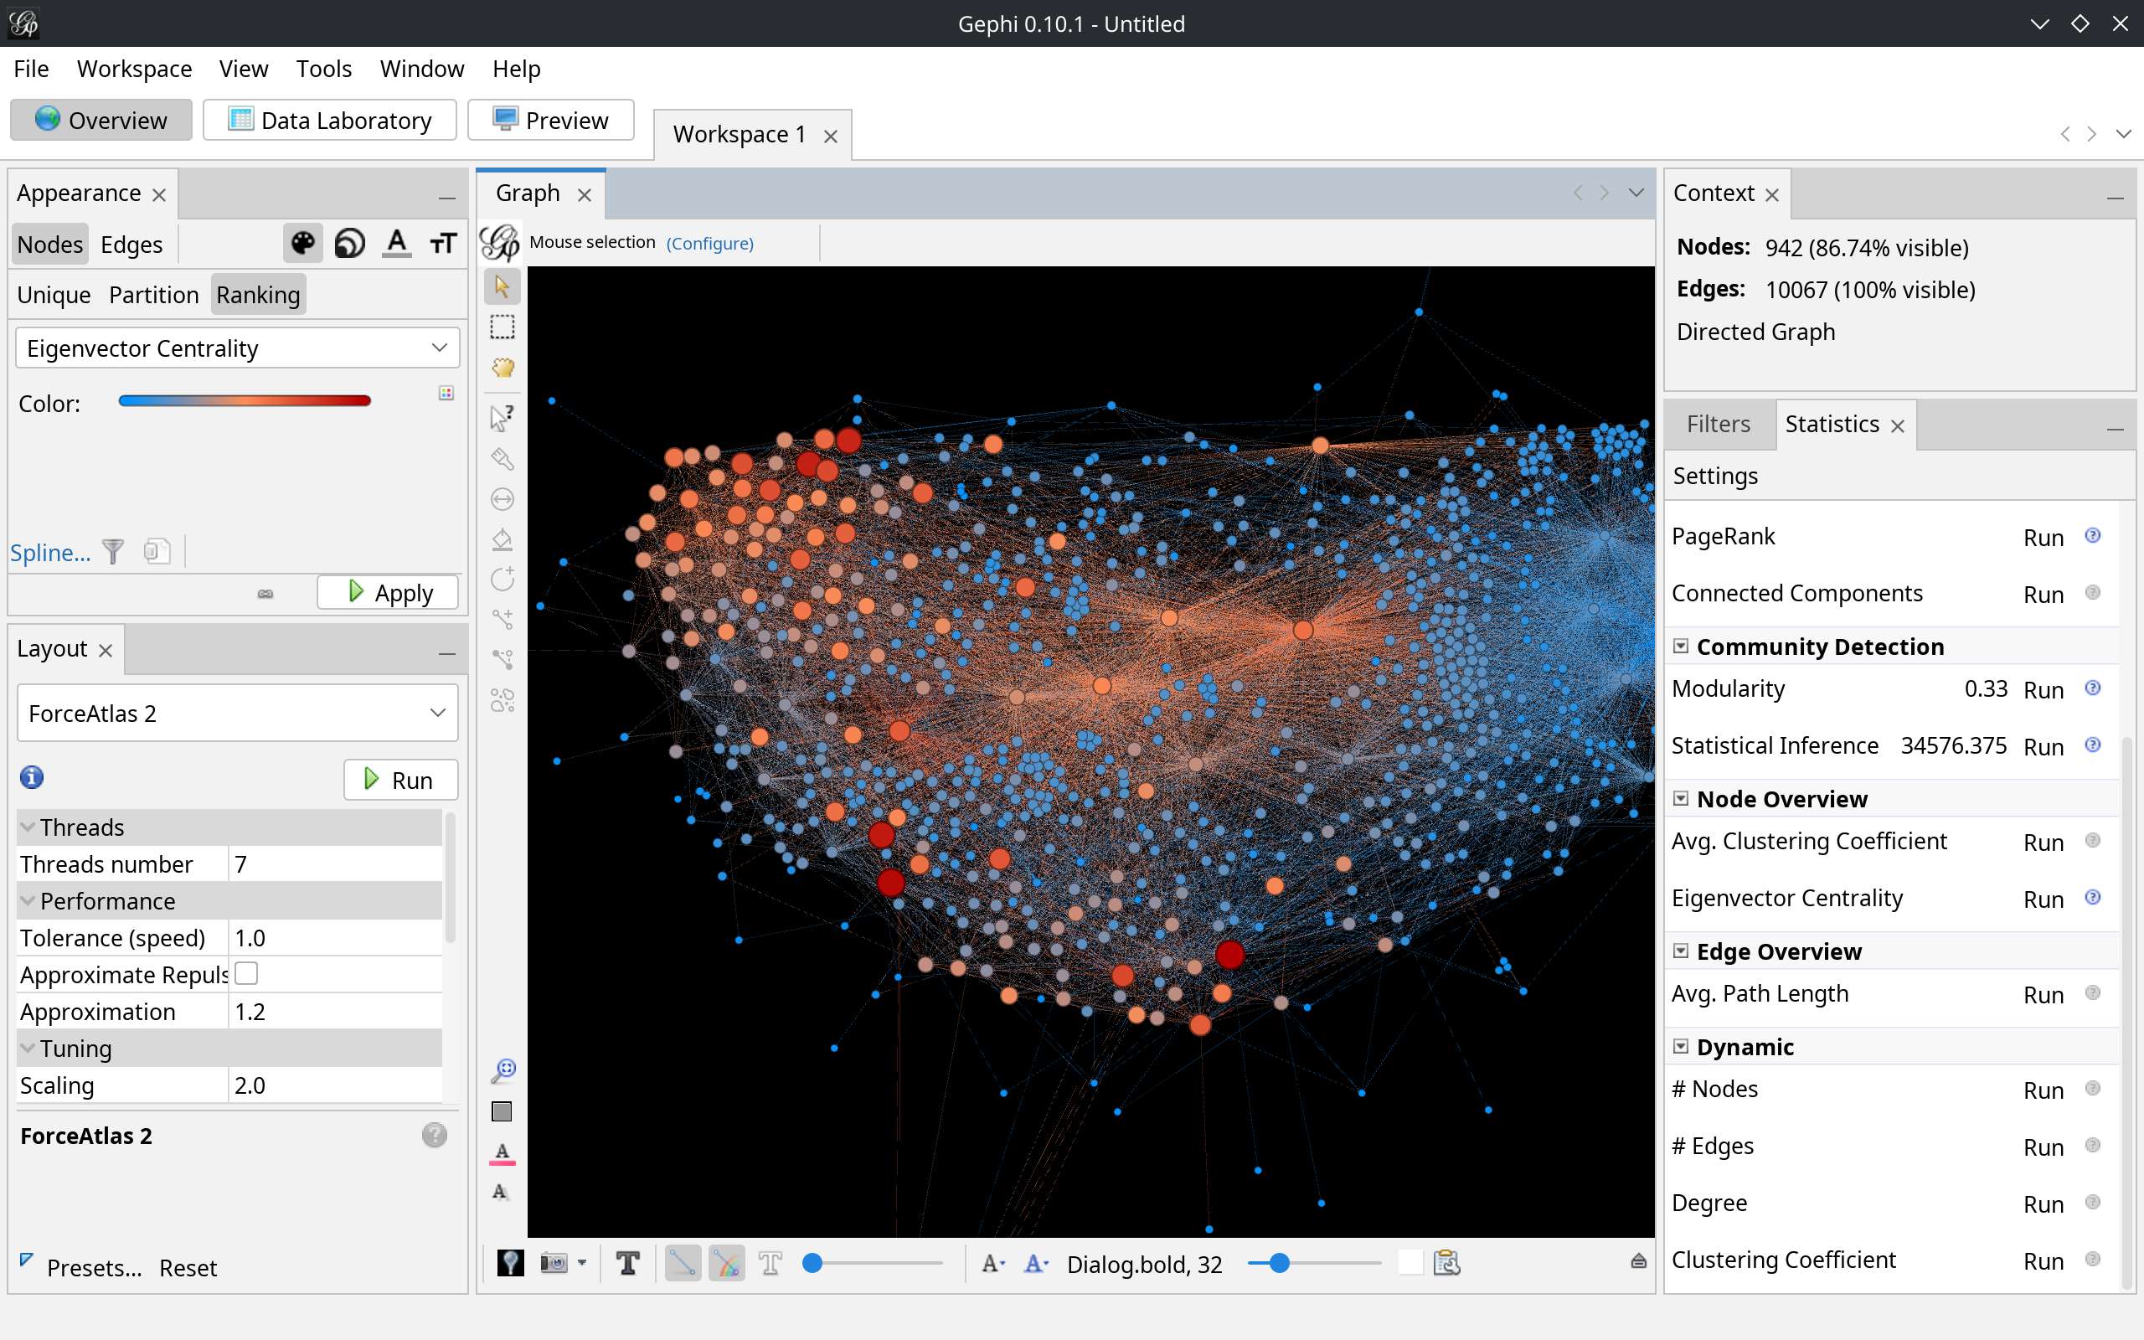The height and width of the screenshot is (1340, 2144).
Task: Open Spline interpolation link
Action: click(x=50, y=552)
